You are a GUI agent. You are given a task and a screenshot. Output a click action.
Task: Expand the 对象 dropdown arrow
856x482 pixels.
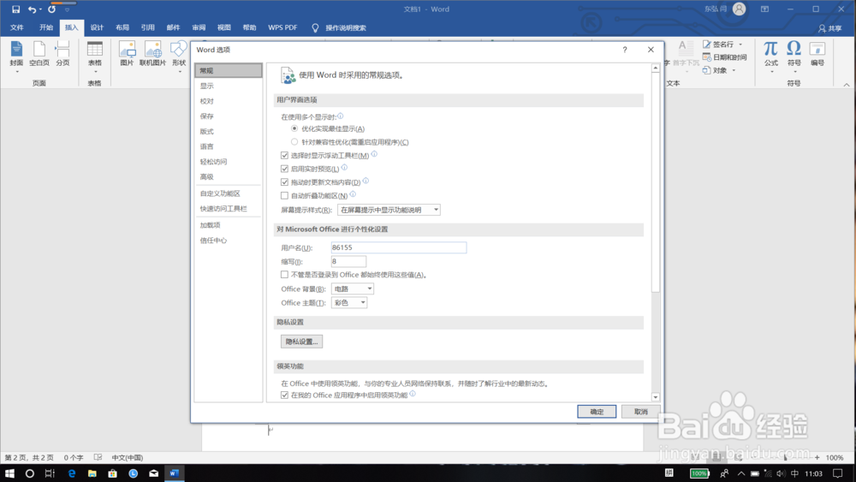(734, 70)
